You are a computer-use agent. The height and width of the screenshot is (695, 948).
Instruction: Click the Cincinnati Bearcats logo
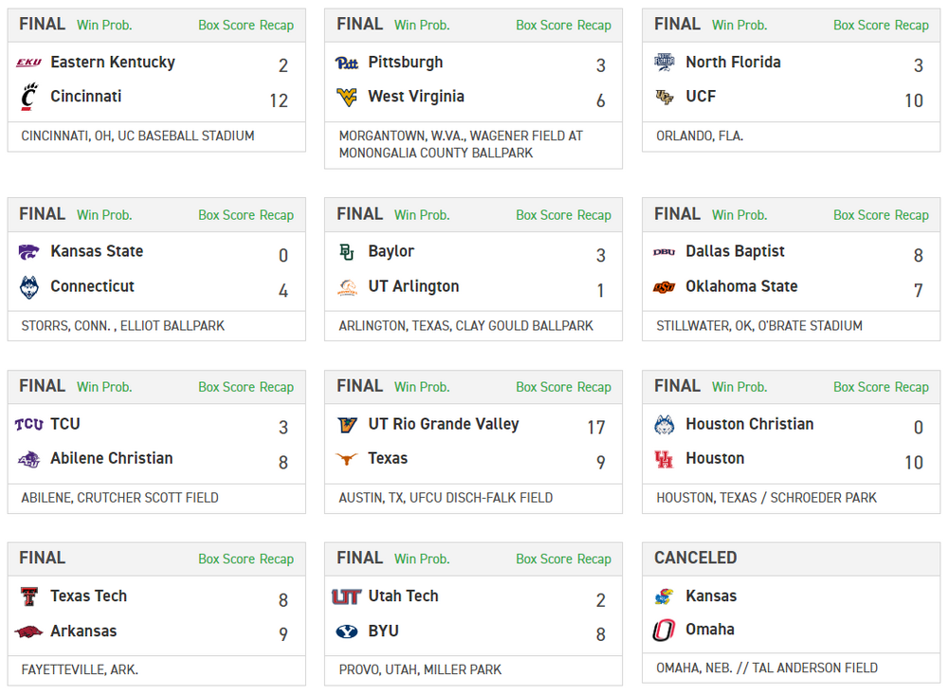[x=29, y=97]
